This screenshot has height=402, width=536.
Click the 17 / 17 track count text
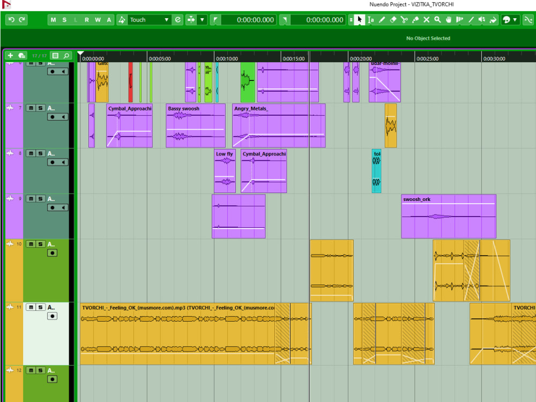click(39, 56)
